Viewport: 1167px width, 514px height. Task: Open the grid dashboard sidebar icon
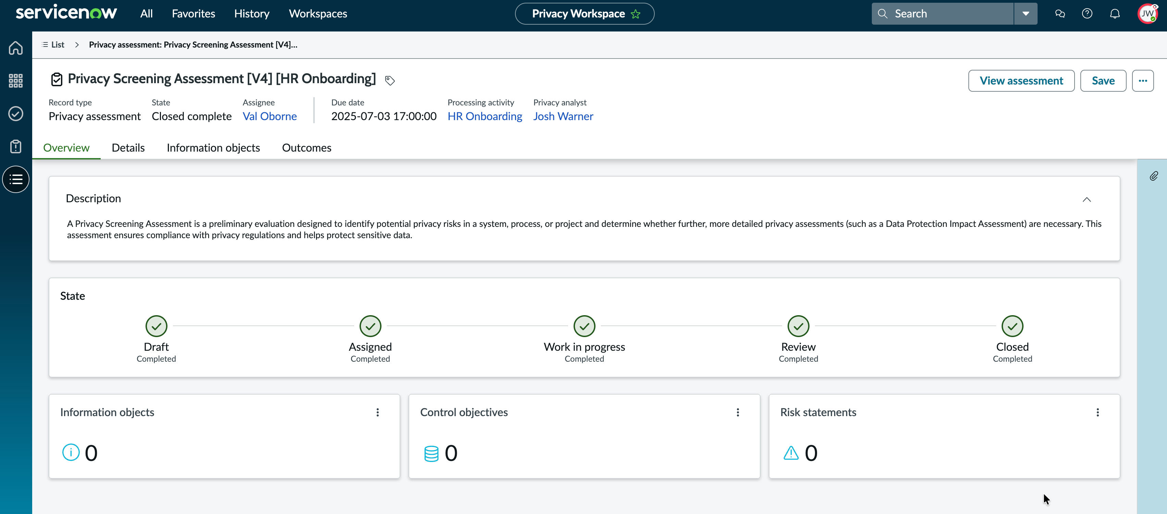pos(16,81)
